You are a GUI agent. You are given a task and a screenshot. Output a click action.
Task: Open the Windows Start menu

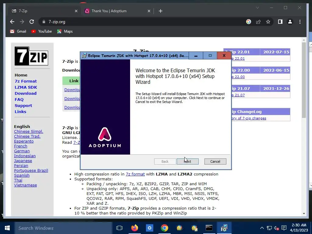(x=7, y=228)
